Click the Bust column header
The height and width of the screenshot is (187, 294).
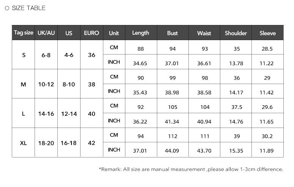click(x=172, y=33)
